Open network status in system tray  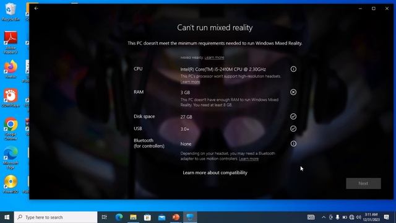coord(351,217)
